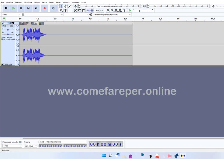Close the audio track with X

(x=2, y=23)
